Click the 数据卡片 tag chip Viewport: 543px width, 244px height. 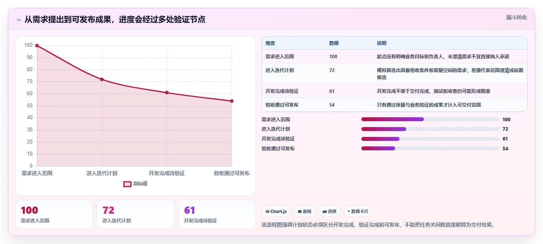tap(358, 211)
